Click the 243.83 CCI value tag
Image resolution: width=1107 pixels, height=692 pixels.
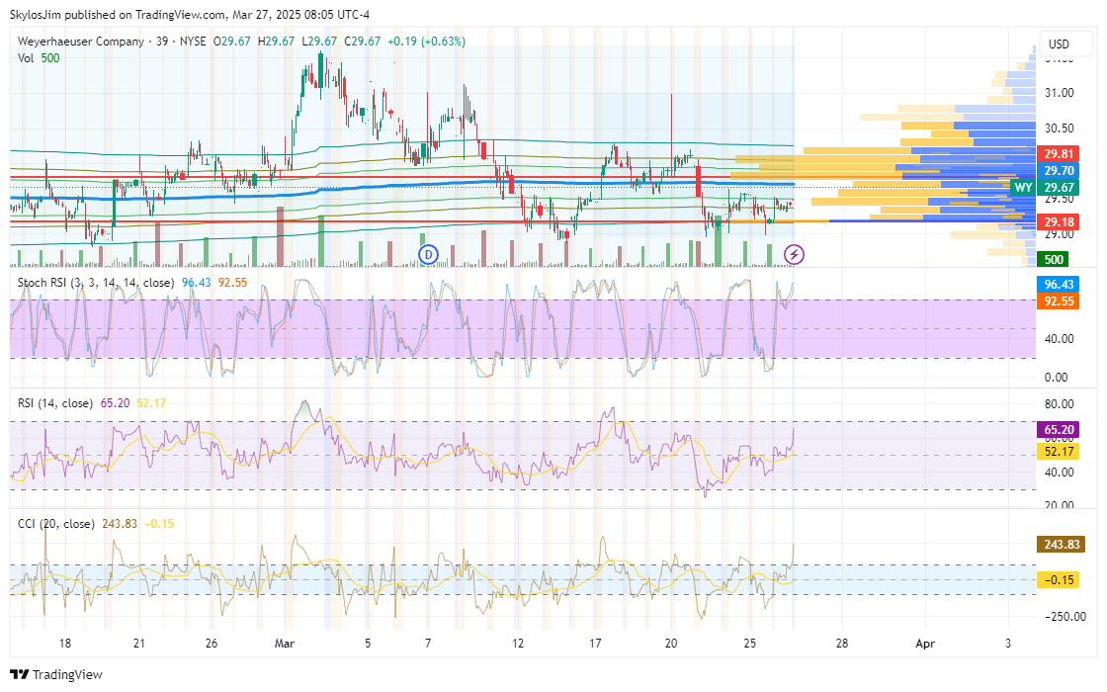pyautogui.click(x=1060, y=545)
